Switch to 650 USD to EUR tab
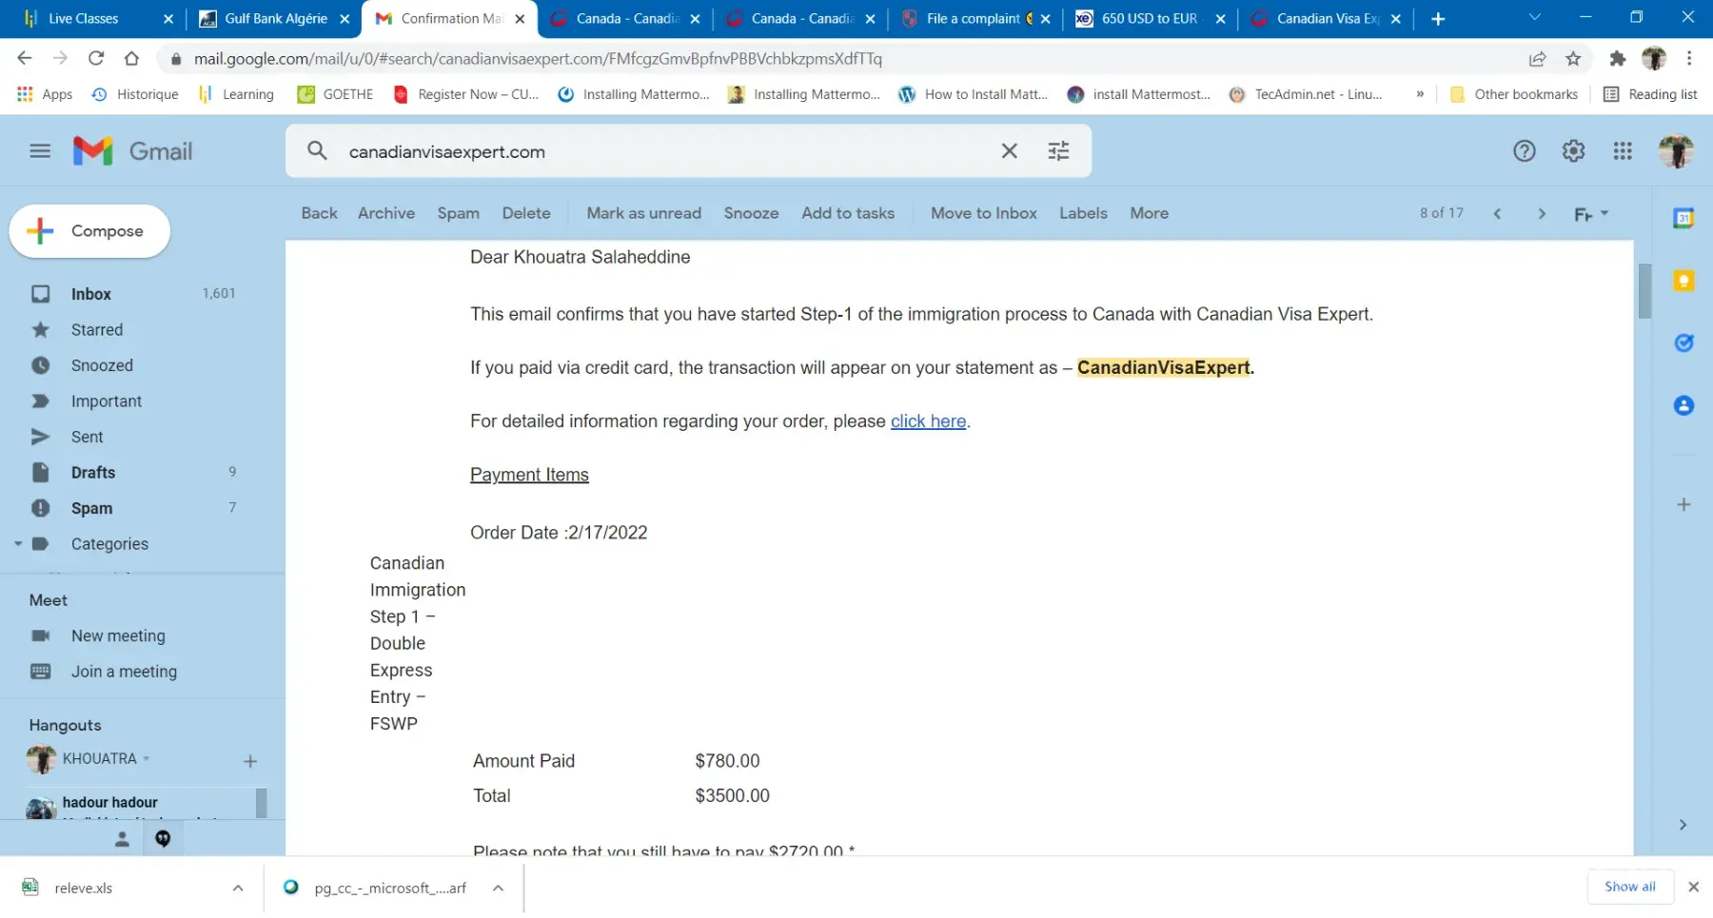The height and width of the screenshot is (918, 1713). 1149,19
